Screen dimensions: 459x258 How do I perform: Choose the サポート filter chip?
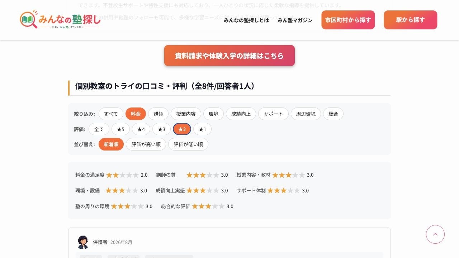point(273,114)
